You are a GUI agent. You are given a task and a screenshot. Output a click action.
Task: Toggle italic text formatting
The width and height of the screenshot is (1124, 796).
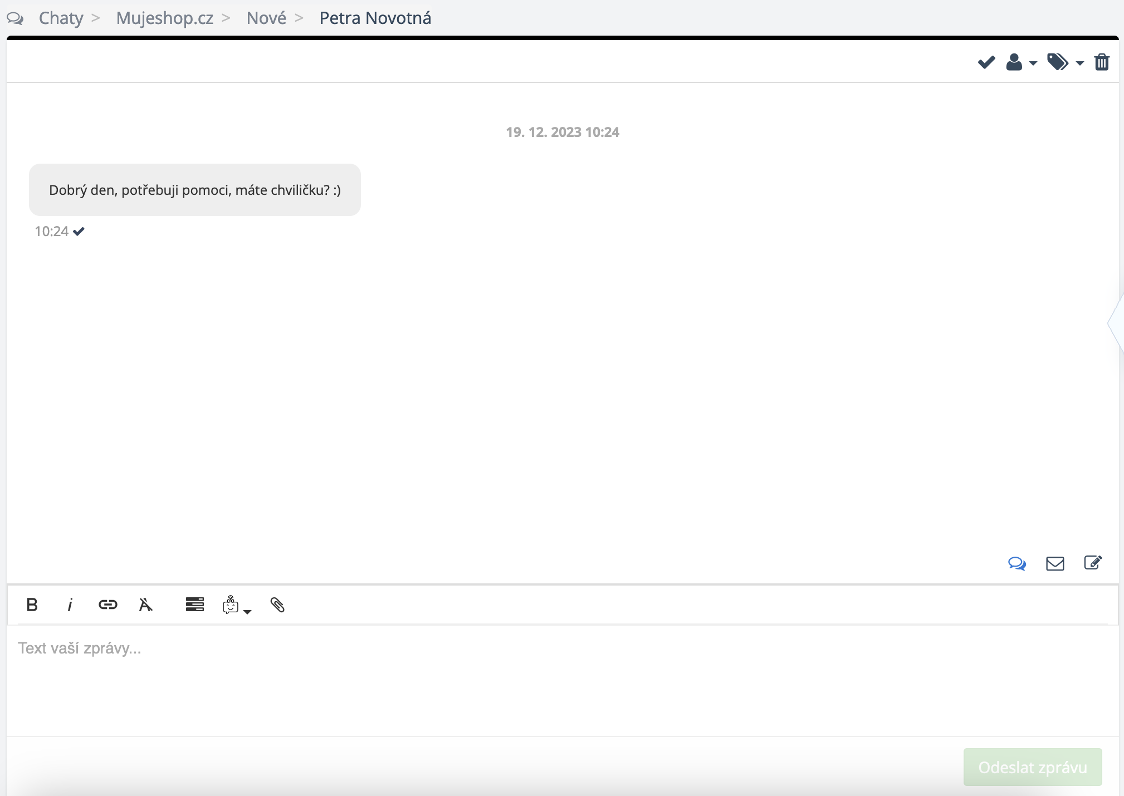(70, 605)
